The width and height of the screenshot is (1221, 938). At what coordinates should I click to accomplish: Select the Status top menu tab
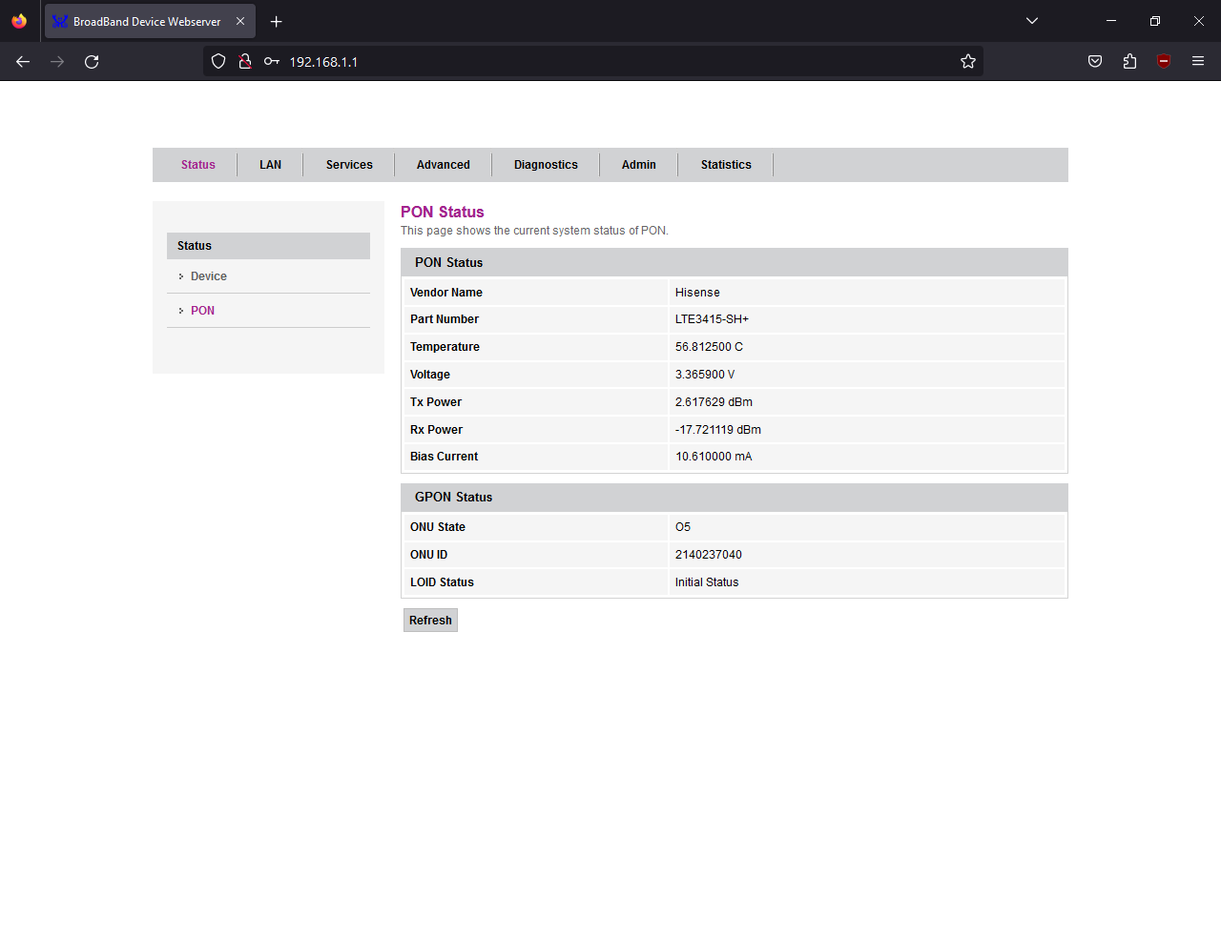[x=198, y=165]
